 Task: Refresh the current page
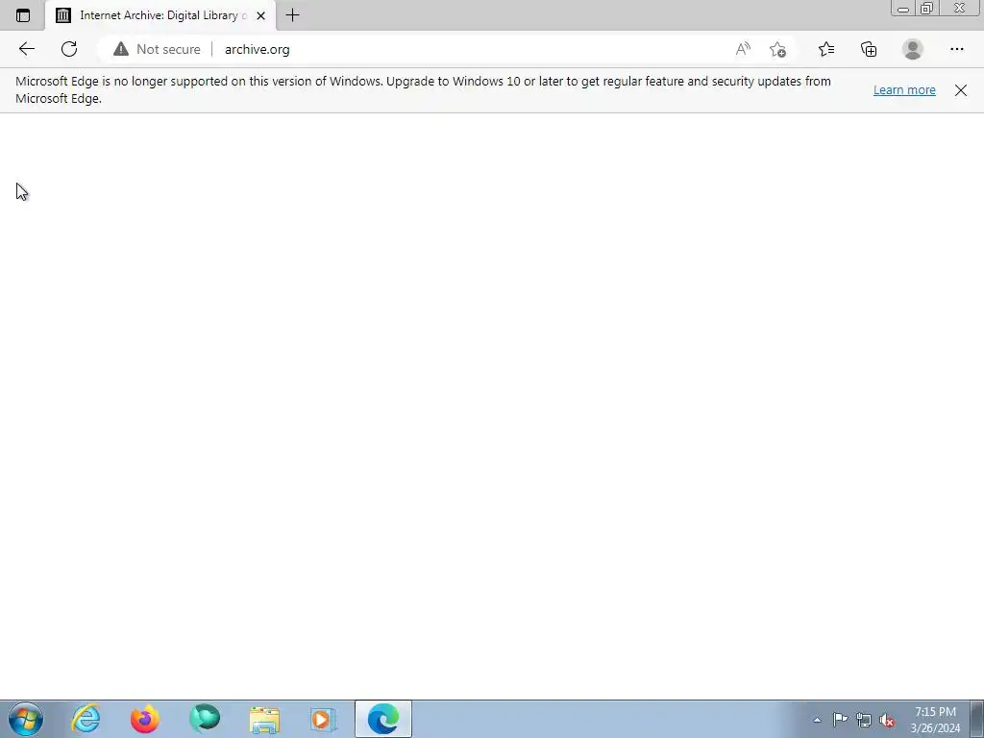69,49
